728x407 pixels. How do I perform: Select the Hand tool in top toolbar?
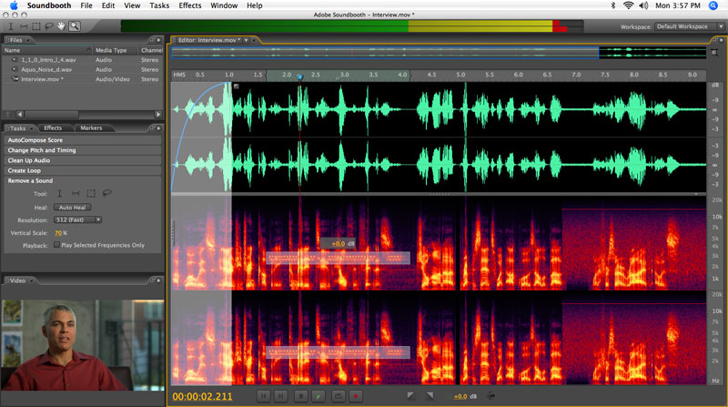coord(61,26)
